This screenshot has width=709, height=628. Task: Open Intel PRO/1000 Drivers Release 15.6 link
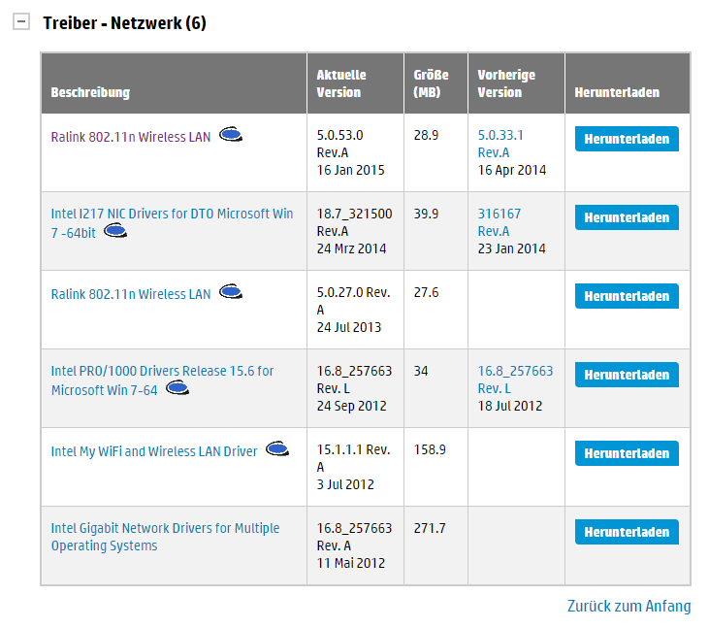(162, 380)
